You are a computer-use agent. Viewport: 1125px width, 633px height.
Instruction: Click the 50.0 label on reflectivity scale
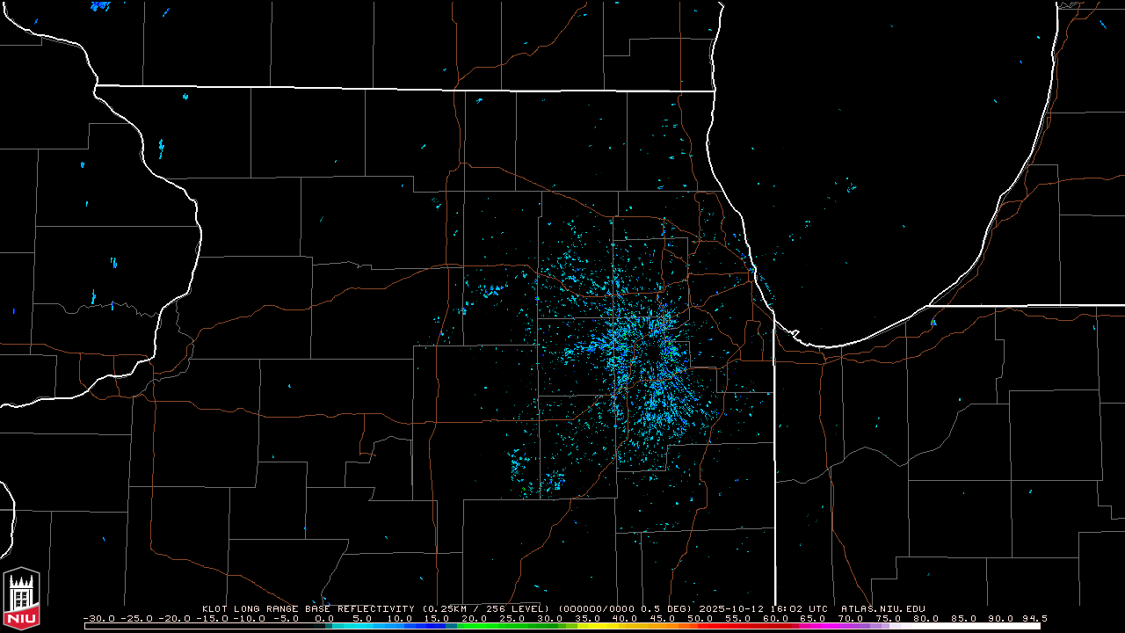(700, 619)
